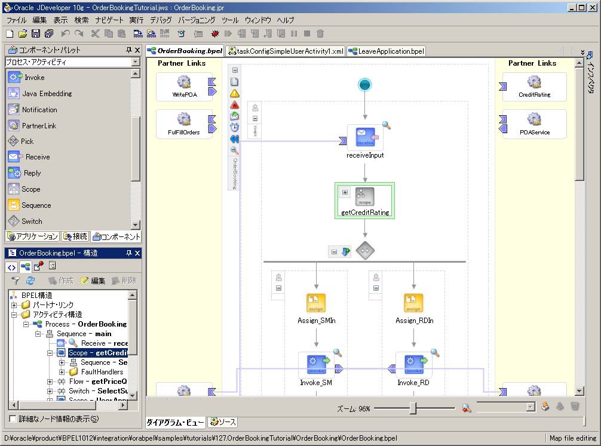This screenshot has width=601, height=446.
Task: Click the FulFillOrders partner link
Action: coord(184,124)
